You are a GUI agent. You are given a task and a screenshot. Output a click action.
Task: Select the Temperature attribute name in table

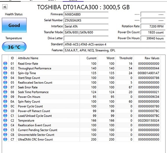click(26, 120)
